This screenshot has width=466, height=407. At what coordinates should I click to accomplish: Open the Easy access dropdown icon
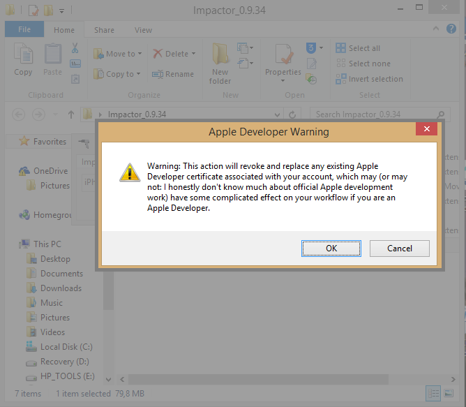(x=245, y=63)
